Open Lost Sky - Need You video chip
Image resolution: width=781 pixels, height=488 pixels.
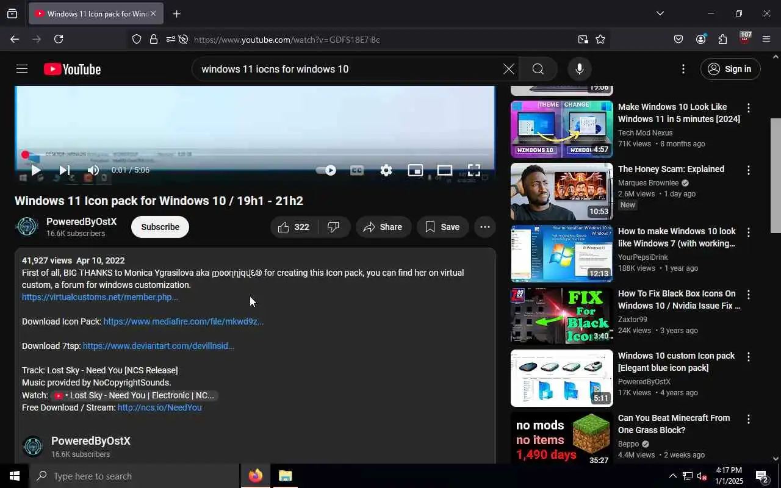coord(134,395)
